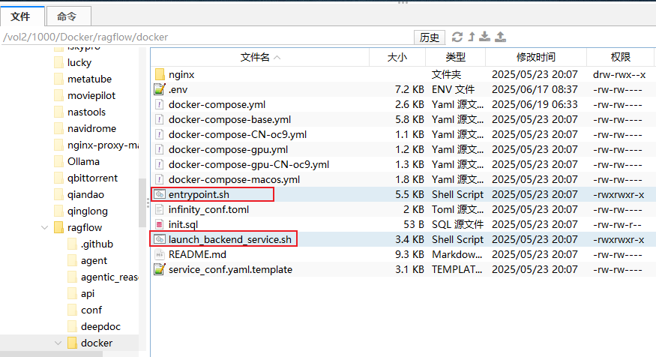
Task: Select file name service_conf.yaml.template
Action: coord(230,269)
